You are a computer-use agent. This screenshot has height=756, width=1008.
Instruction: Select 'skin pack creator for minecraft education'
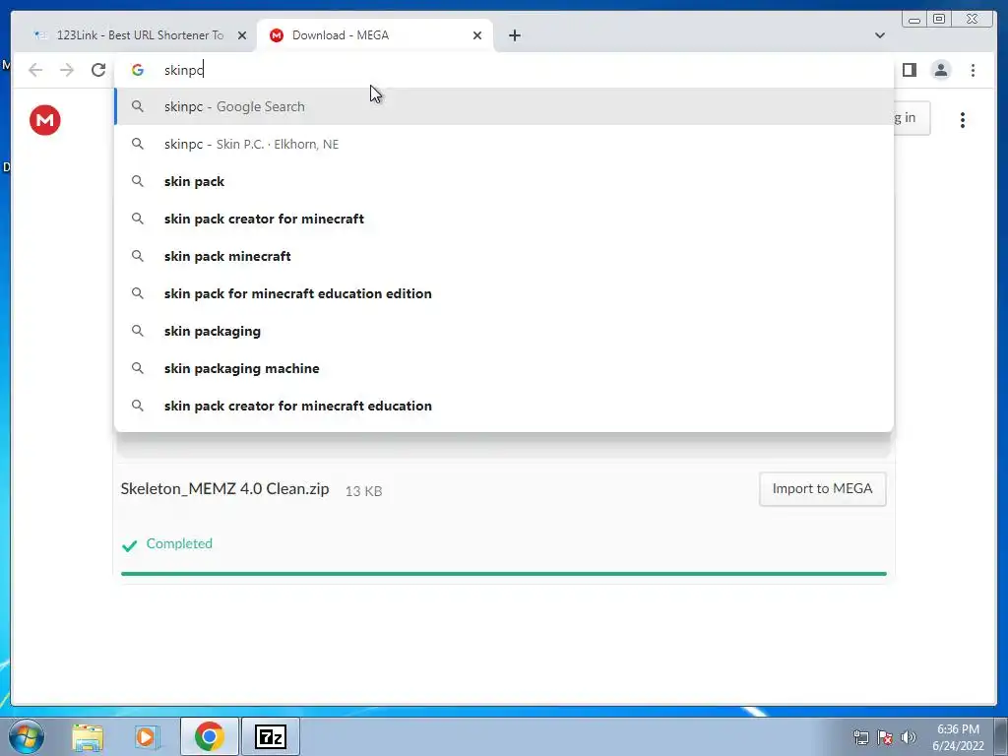[504, 406]
